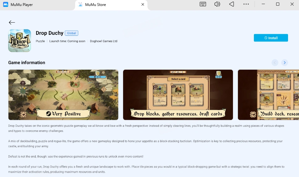
Task: Click the paragraph beginning 'In each round'
Action: [x=146, y=169]
